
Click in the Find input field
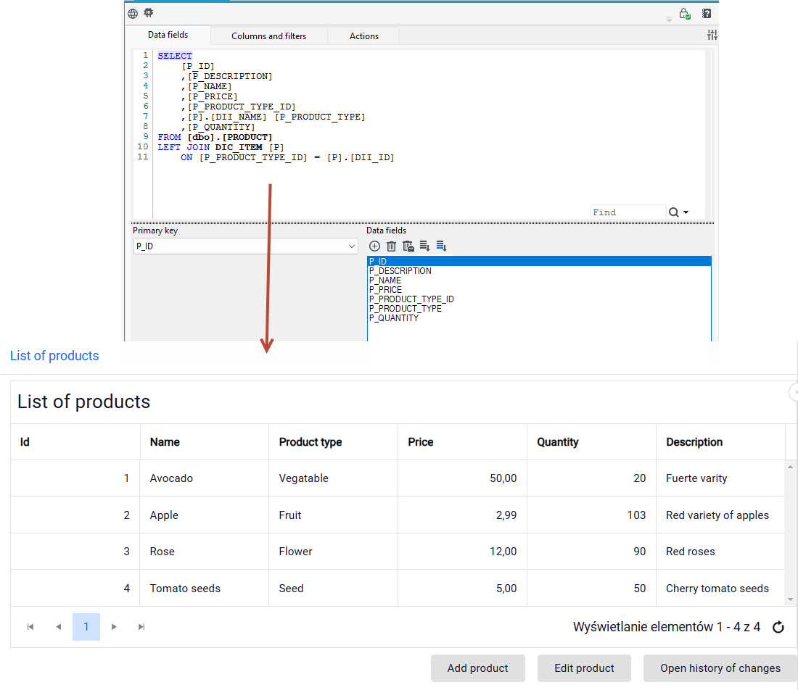point(628,212)
